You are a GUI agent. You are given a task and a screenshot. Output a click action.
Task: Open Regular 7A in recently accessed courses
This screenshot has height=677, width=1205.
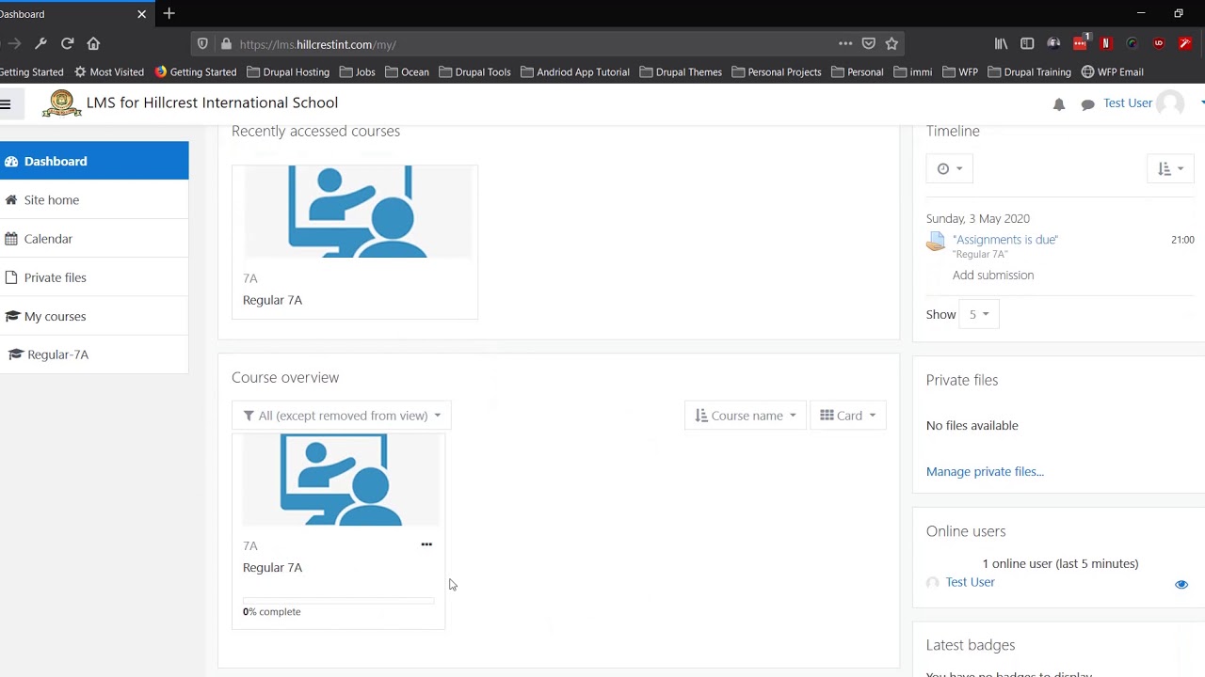[272, 300]
